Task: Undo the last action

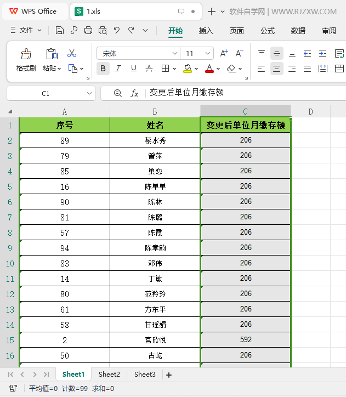Action: (x=117, y=30)
